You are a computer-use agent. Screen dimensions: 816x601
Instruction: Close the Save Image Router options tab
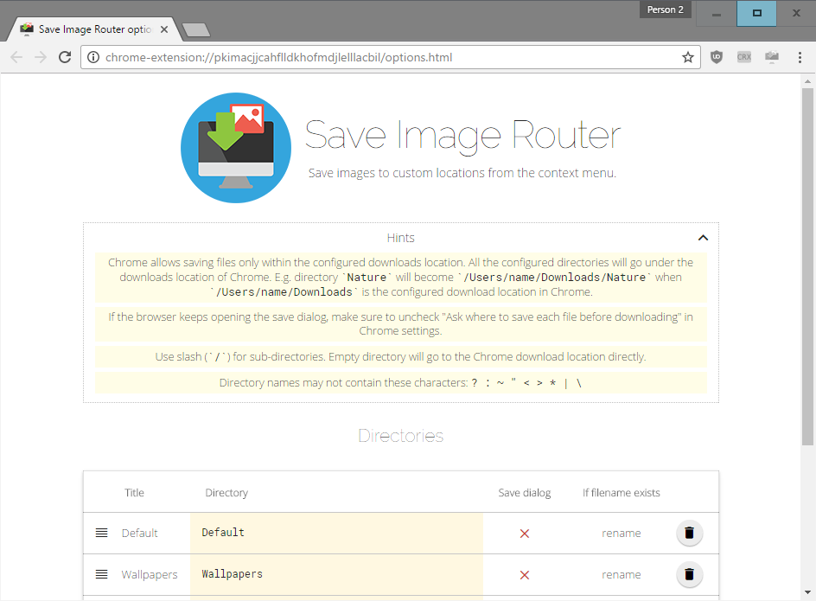click(164, 29)
